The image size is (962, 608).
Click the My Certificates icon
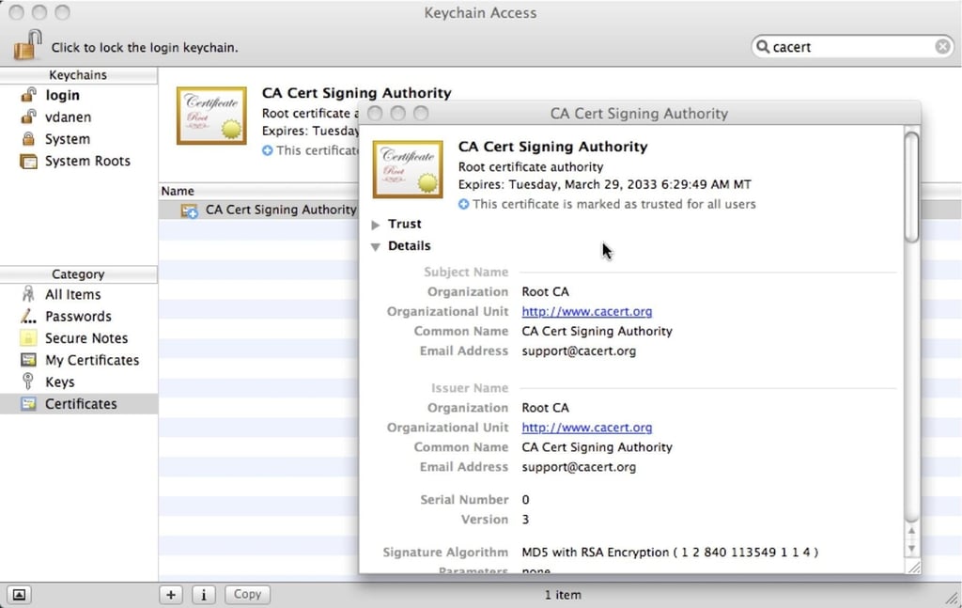coord(28,360)
